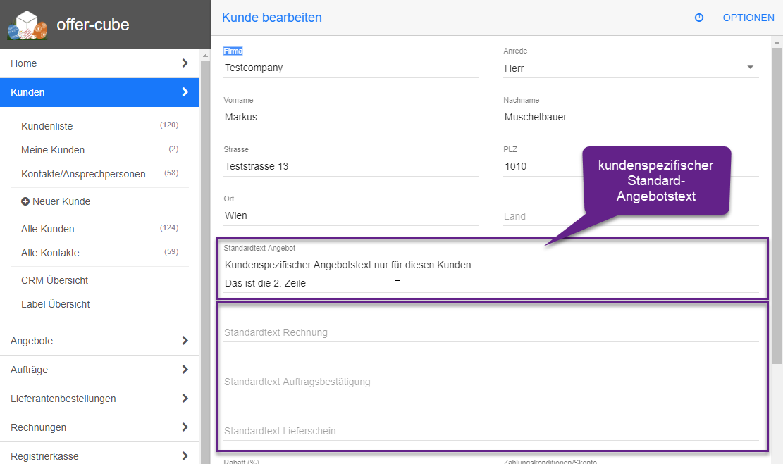Image resolution: width=783 pixels, height=464 pixels.
Task: Click the Kontakte/Ansprechpersonen count (58)
Action: pos(171,173)
